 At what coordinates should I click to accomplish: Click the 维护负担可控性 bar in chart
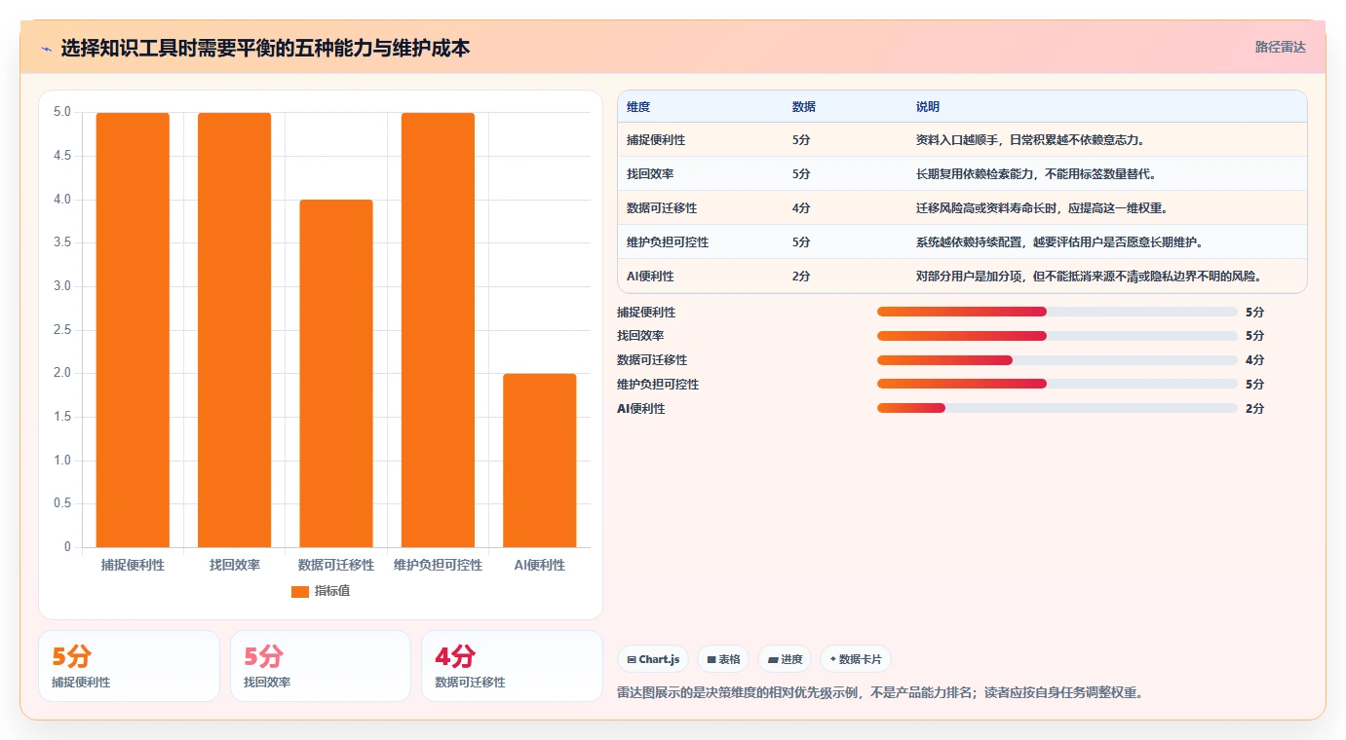pos(438,330)
